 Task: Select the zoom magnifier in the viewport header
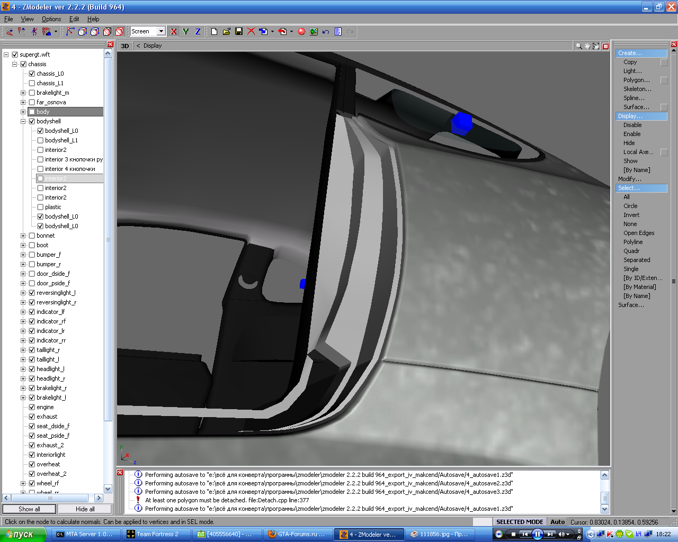(579, 46)
